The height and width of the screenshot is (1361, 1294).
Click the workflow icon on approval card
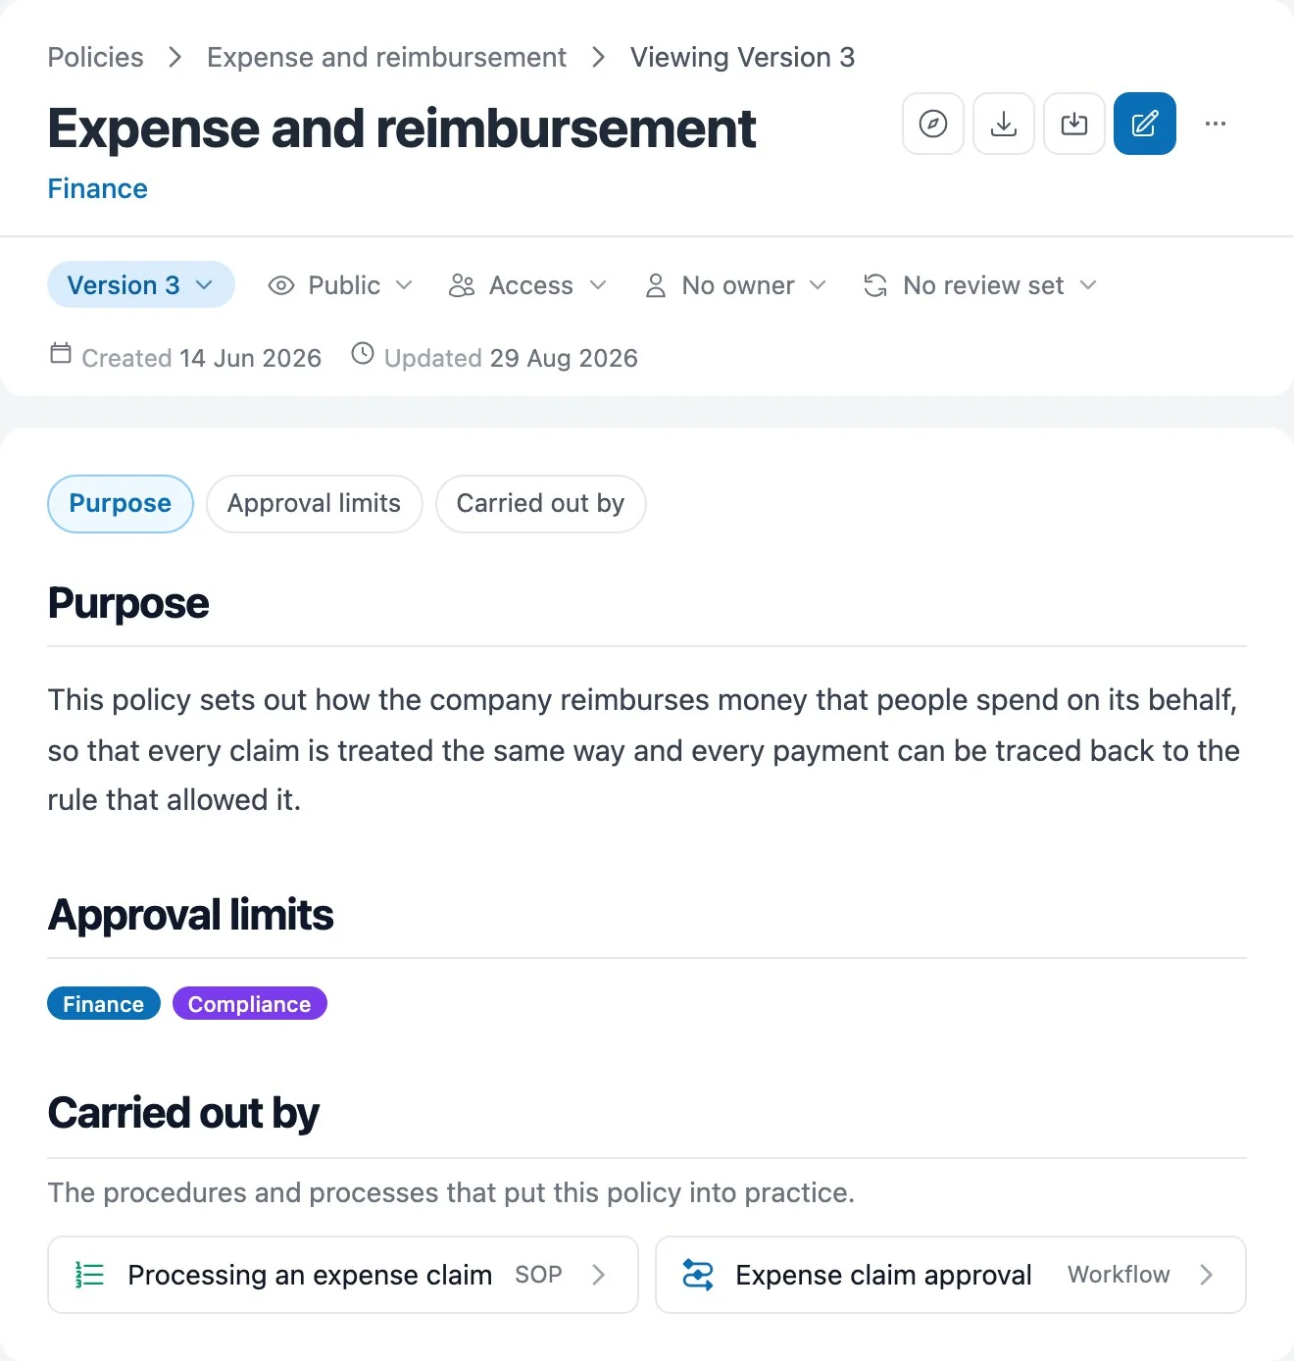click(698, 1275)
